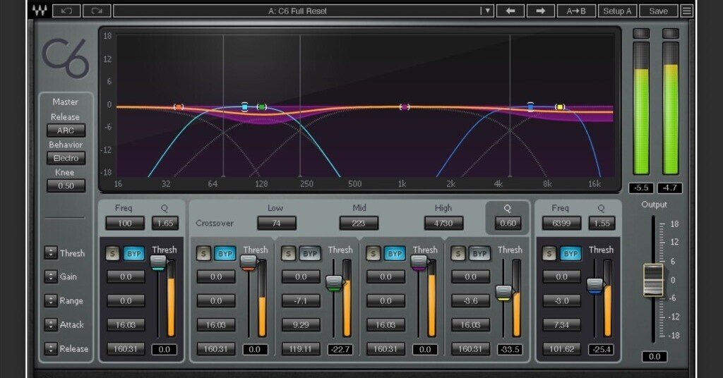This screenshot has width=723, height=378.
Task: Solo the left floating band at 100 Hz
Action: coord(112,253)
